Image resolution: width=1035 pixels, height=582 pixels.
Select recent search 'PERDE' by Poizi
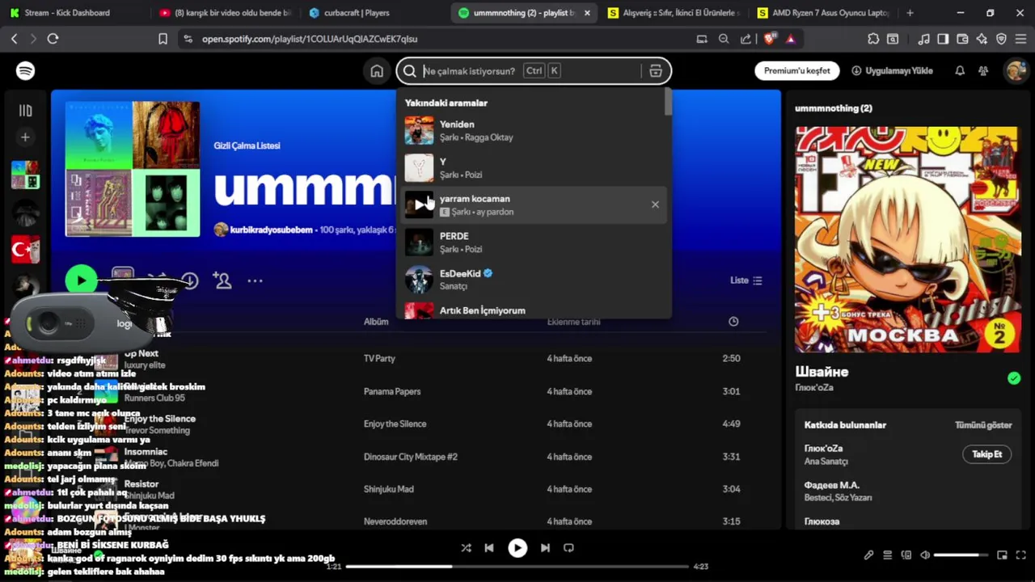[x=534, y=242]
